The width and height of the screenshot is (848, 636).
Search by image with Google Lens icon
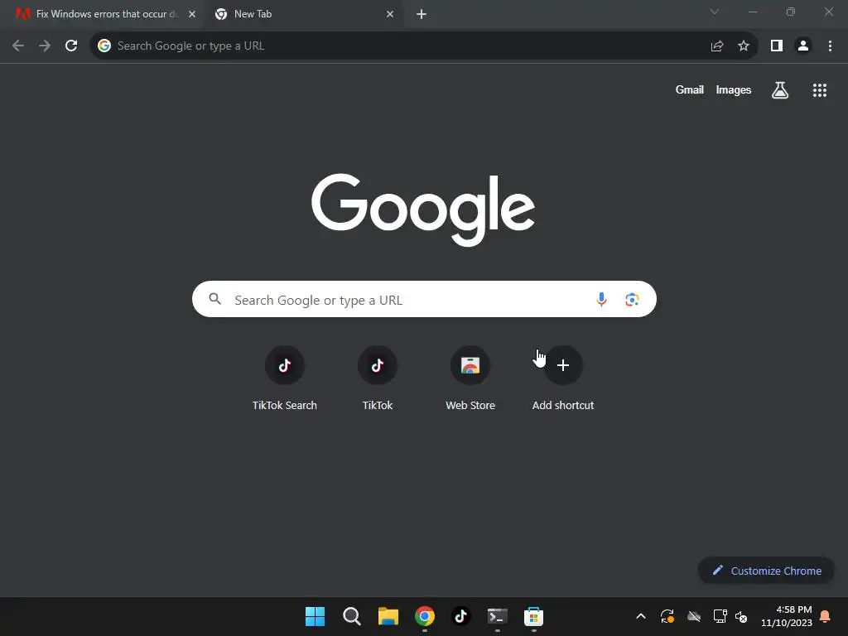point(632,299)
